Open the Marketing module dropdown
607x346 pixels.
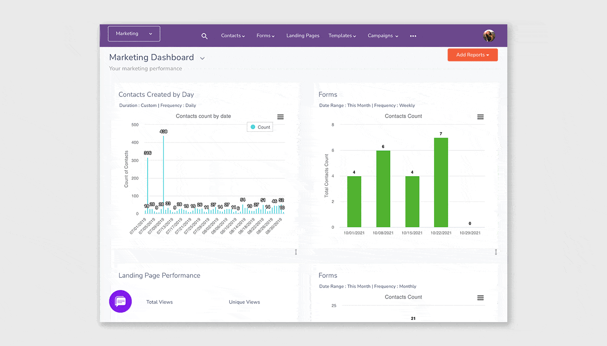[x=134, y=34]
